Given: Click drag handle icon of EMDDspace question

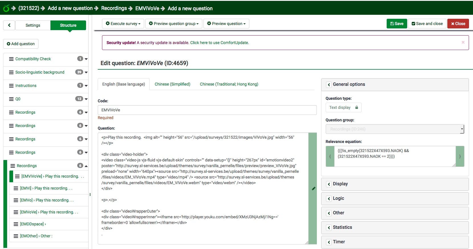Looking at the screenshot, I should [16, 224].
